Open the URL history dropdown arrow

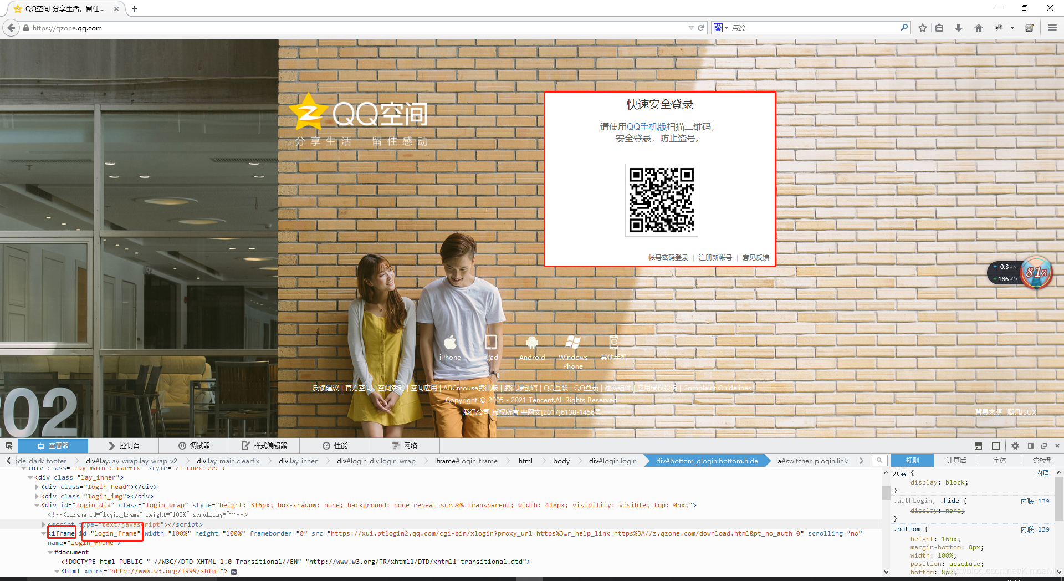691,28
